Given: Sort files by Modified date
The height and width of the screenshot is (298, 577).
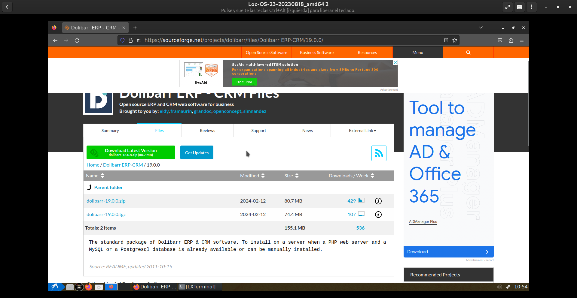Looking at the screenshot, I should point(252,176).
